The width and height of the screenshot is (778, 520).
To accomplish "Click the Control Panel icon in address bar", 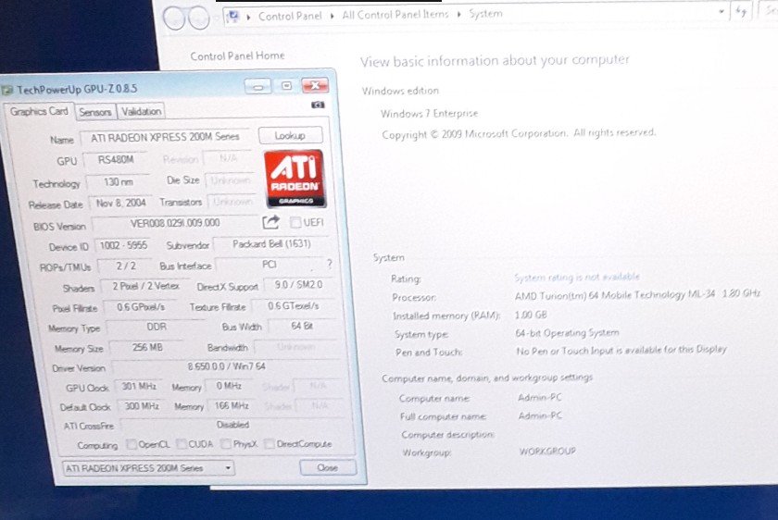I will coord(232,16).
